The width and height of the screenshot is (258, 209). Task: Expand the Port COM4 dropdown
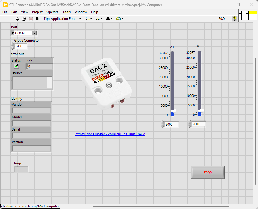(x=34, y=33)
